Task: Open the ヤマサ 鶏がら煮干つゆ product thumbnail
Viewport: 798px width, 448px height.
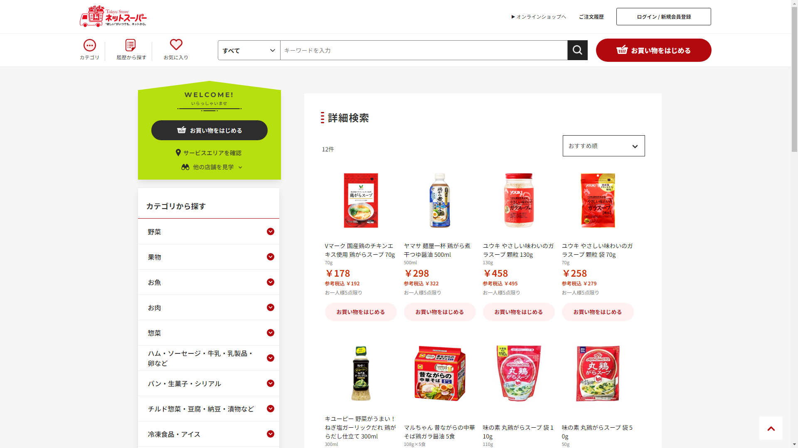Action: (x=439, y=200)
